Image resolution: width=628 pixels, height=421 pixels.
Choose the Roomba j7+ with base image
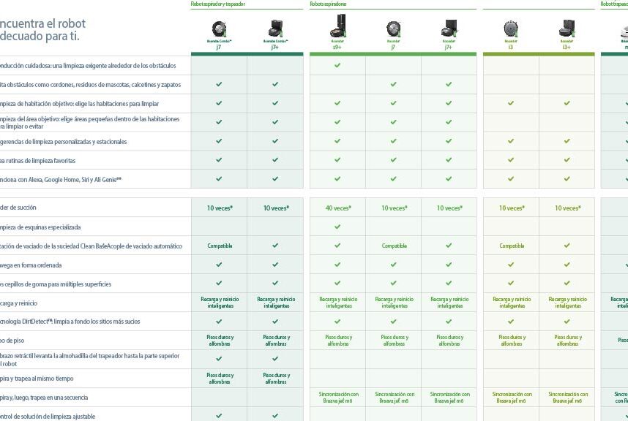point(449,29)
